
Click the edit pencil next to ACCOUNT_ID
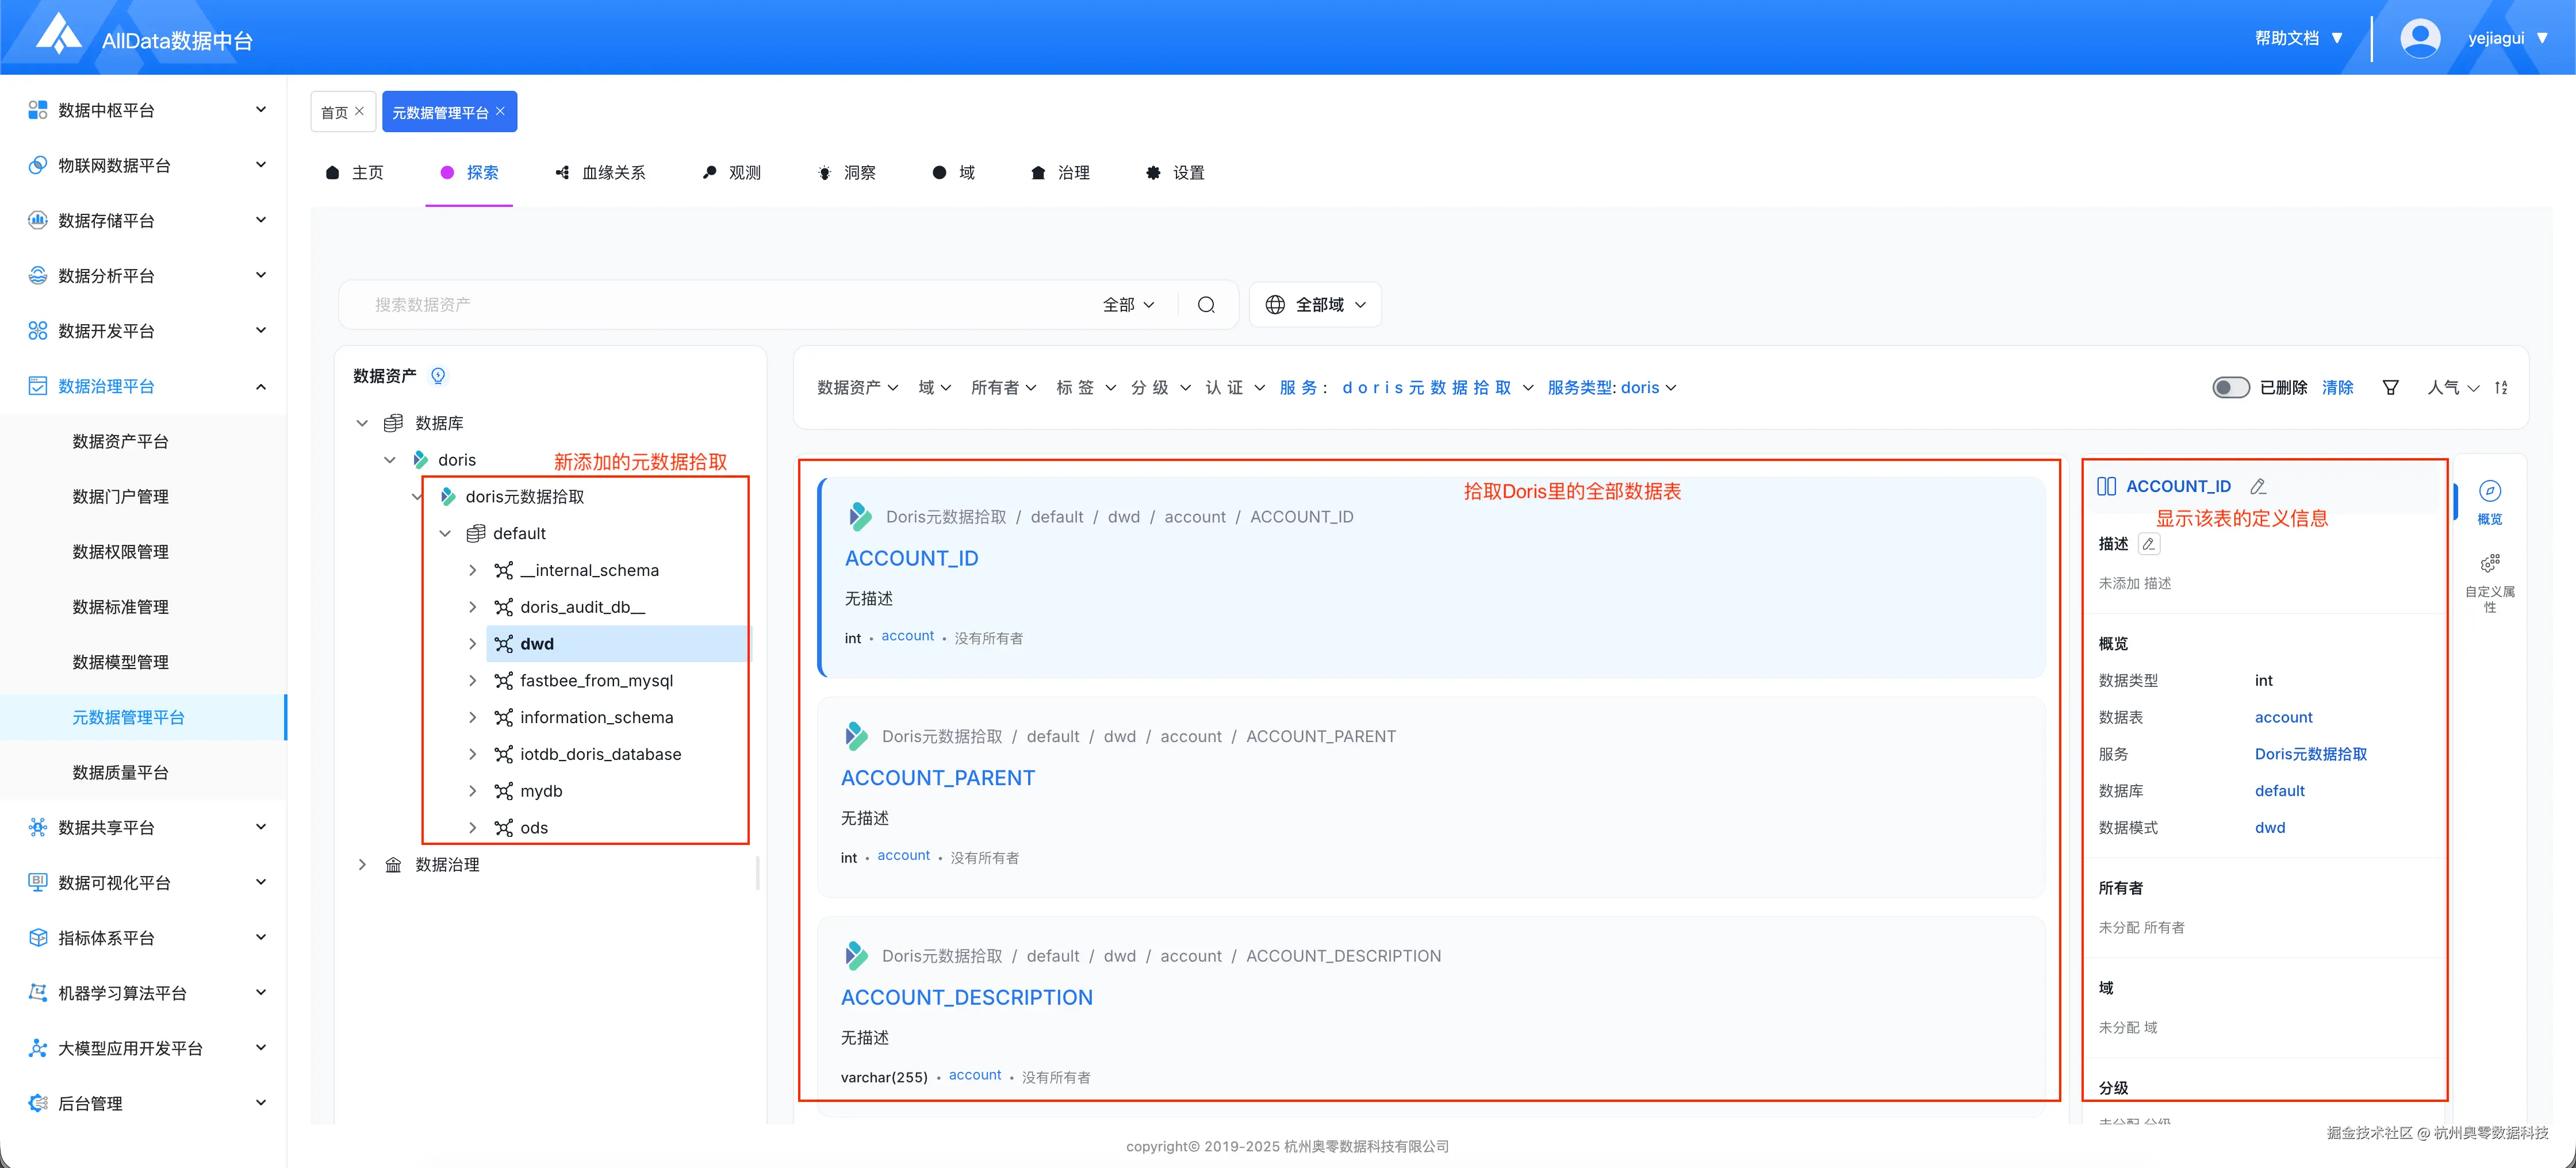pos(2258,486)
